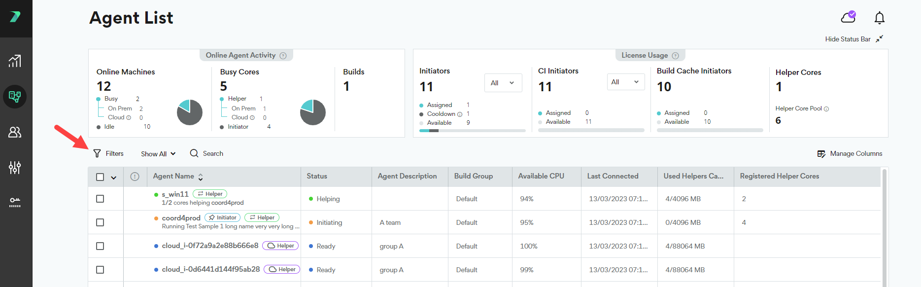Tick the checkbox for s_win11 agent

pos(100,199)
